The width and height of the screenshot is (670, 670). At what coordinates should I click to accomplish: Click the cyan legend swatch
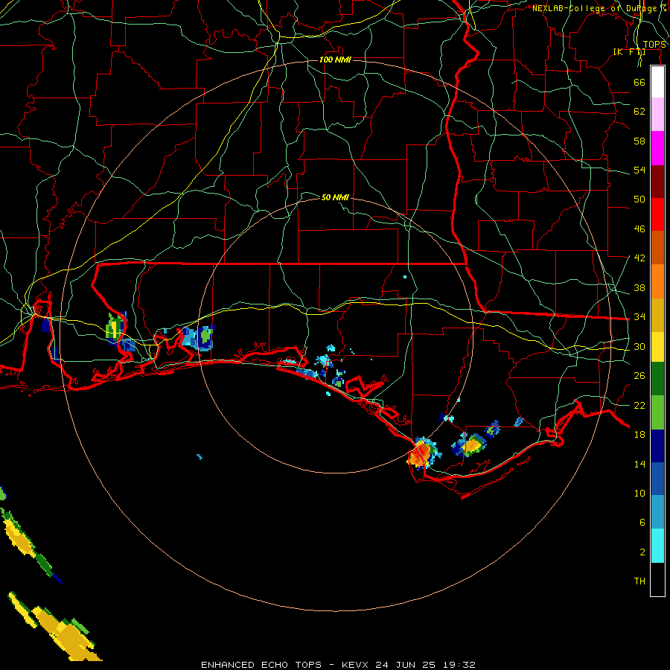[x=657, y=546]
